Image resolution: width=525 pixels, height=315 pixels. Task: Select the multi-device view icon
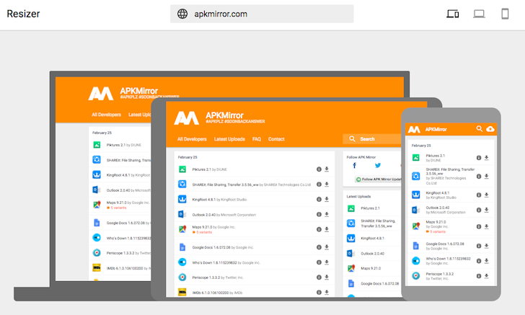[453, 14]
